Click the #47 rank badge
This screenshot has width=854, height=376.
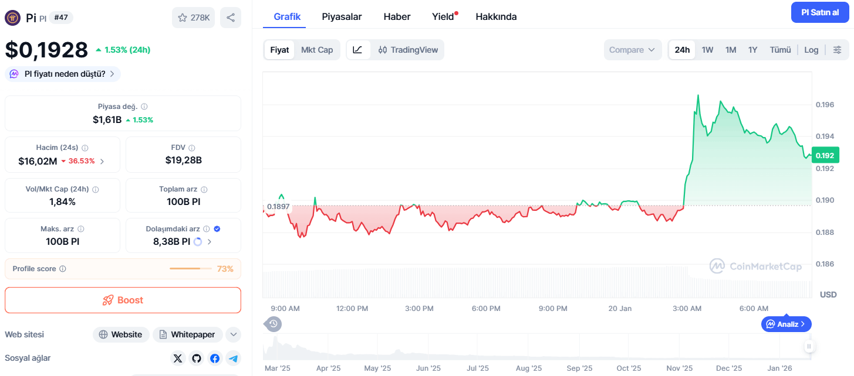[61, 18]
